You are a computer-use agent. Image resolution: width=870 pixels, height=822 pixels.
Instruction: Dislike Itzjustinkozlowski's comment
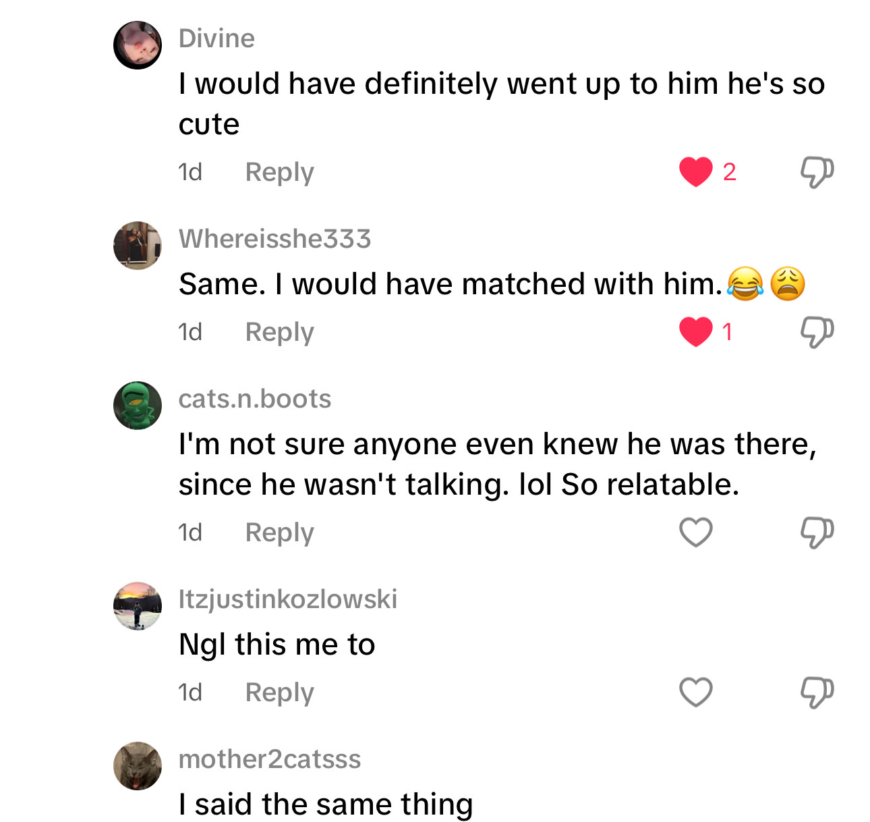(817, 692)
